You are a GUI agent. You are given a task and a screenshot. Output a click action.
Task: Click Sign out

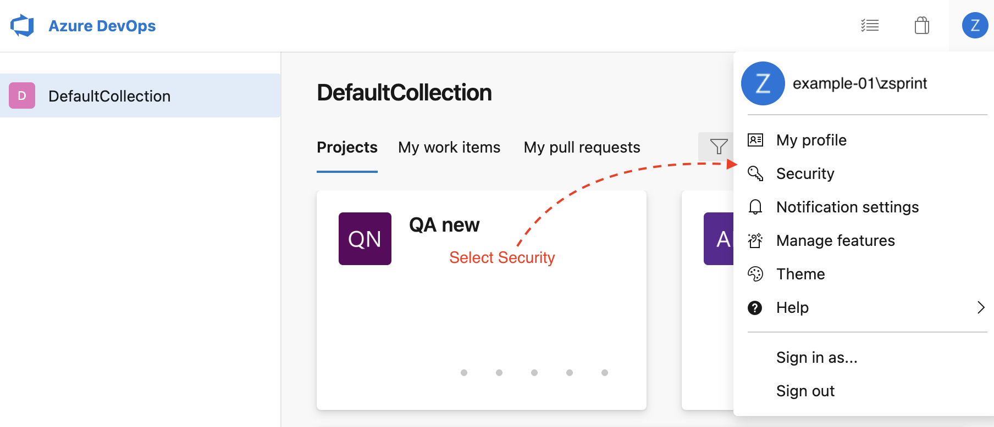point(805,391)
